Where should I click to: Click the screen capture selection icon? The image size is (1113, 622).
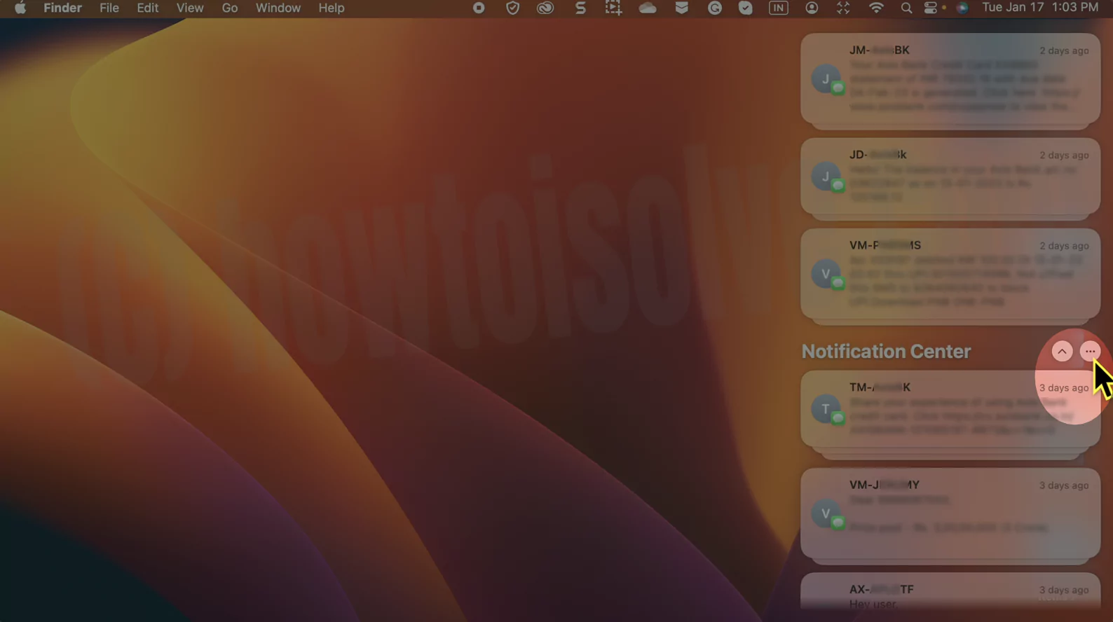(613, 8)
